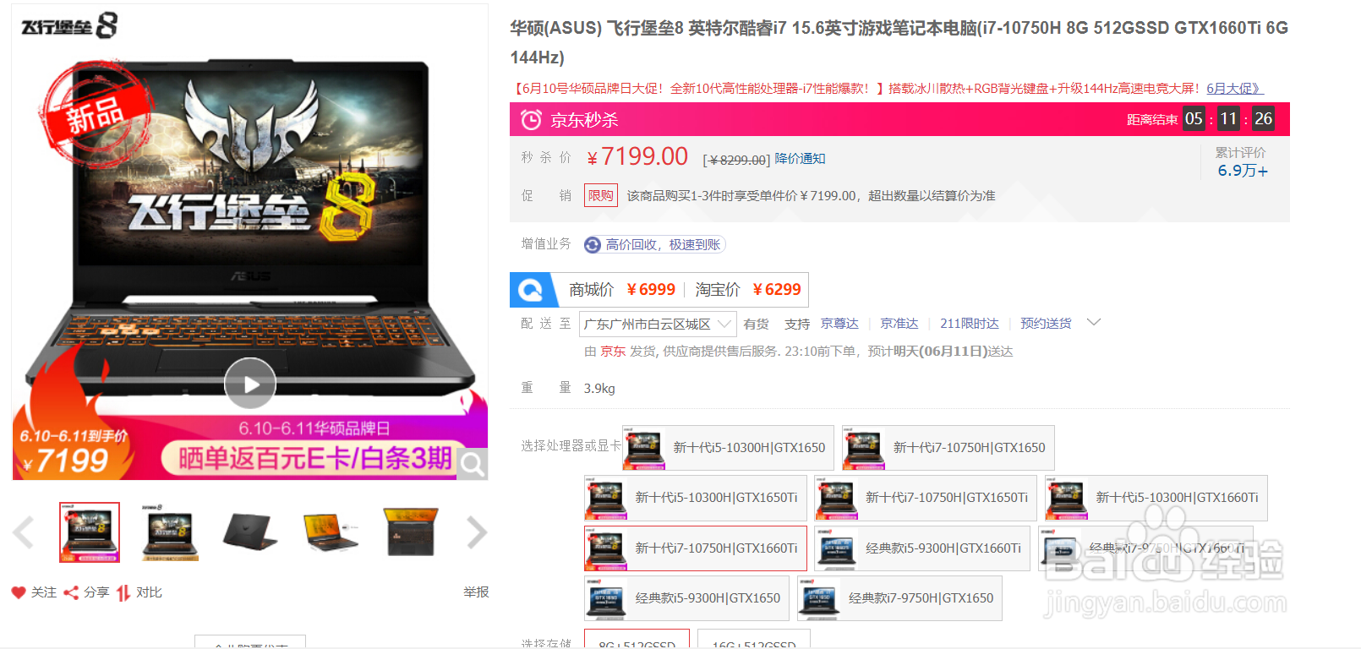Expand more delivery services with the chevron
The image size is (1361, 649).
click(x=1094, y=322)
